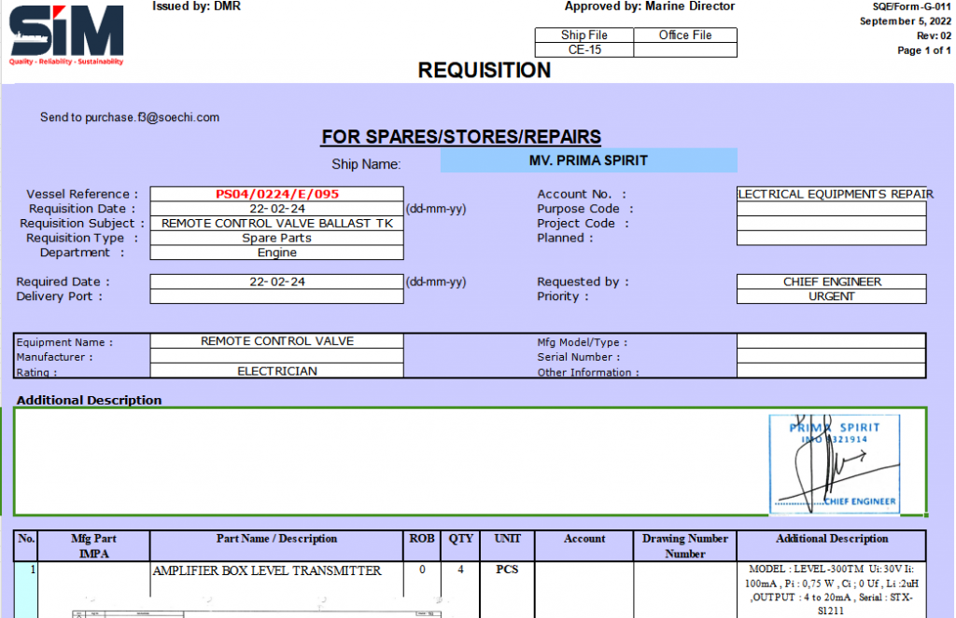
Task: Click the red Vessel Reference number PS04/0224/E/095
Action: [277, 194]
